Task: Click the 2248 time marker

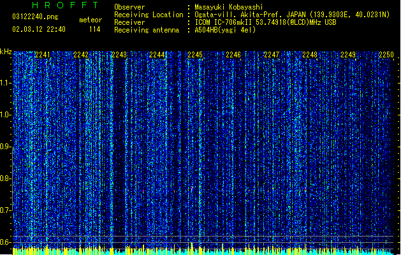Action: point(310,55)
